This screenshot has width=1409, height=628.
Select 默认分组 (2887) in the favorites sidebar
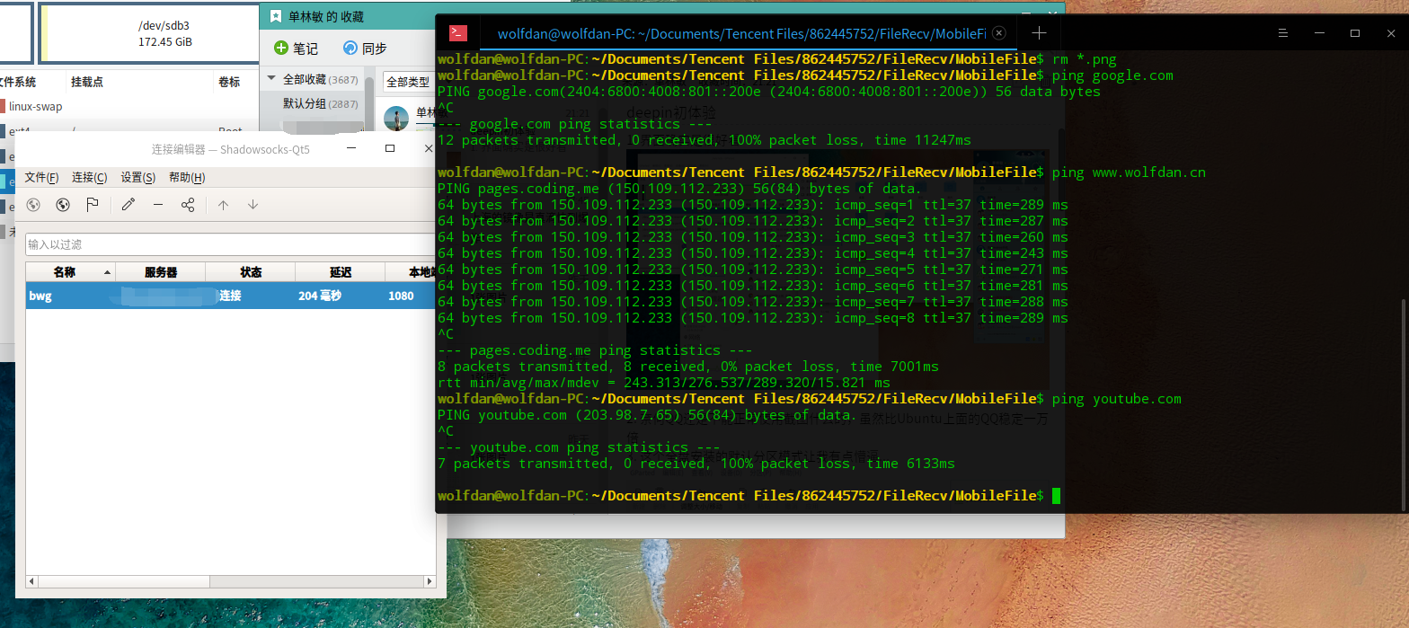click(320, 104)
